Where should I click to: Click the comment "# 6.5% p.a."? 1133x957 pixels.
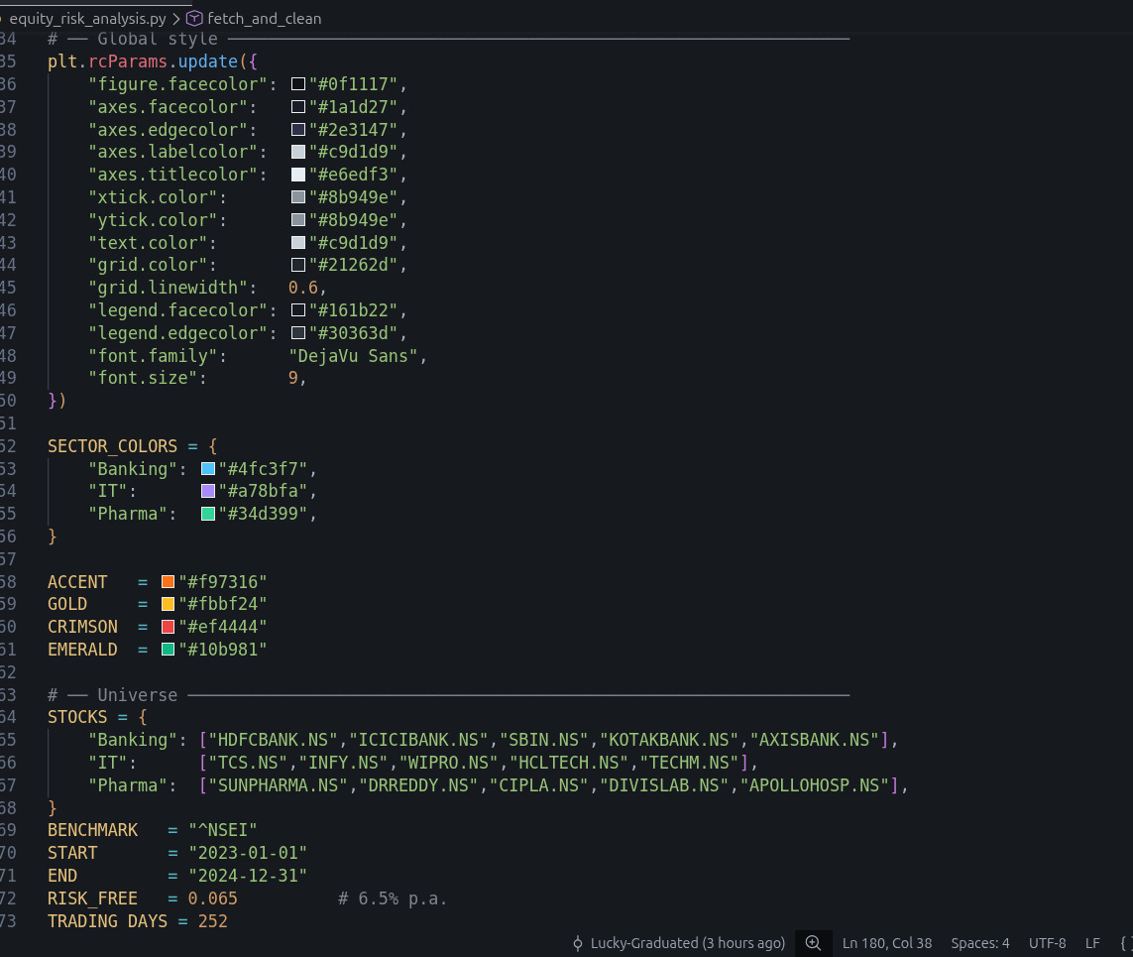pyautogui.click(x=394, y=898)
